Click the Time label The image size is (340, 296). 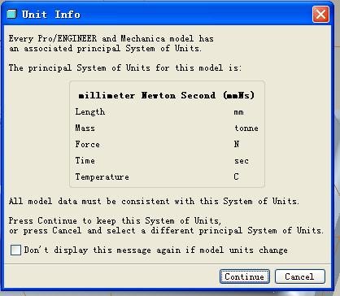(x=85, y=160)
